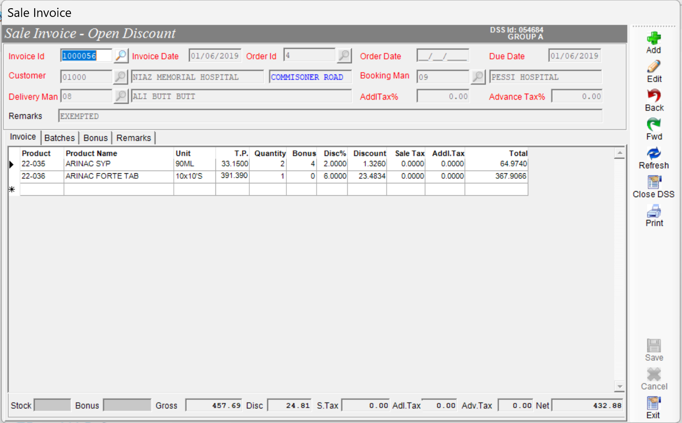Viewport: 682px width, 423px height.
Task: Click the Order Id input field
Action: (310, 55)
